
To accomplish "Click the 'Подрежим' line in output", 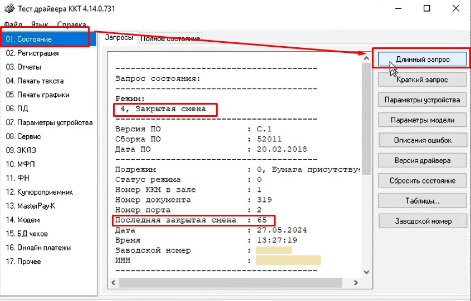I will coord(237,170).
